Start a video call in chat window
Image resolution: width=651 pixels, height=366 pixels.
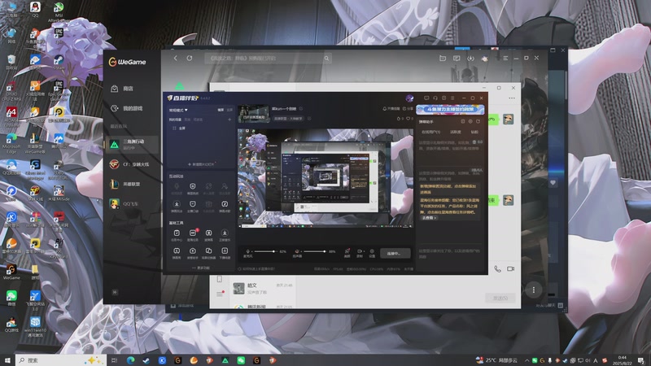[511, 269]
